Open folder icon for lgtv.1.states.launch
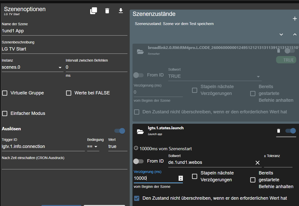 (x=140, y=132)
